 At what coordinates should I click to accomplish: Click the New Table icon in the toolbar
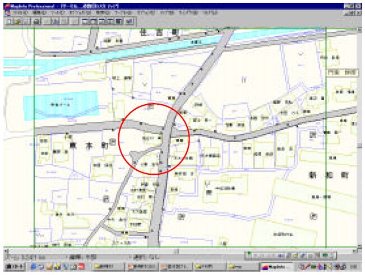coord(8,21)
